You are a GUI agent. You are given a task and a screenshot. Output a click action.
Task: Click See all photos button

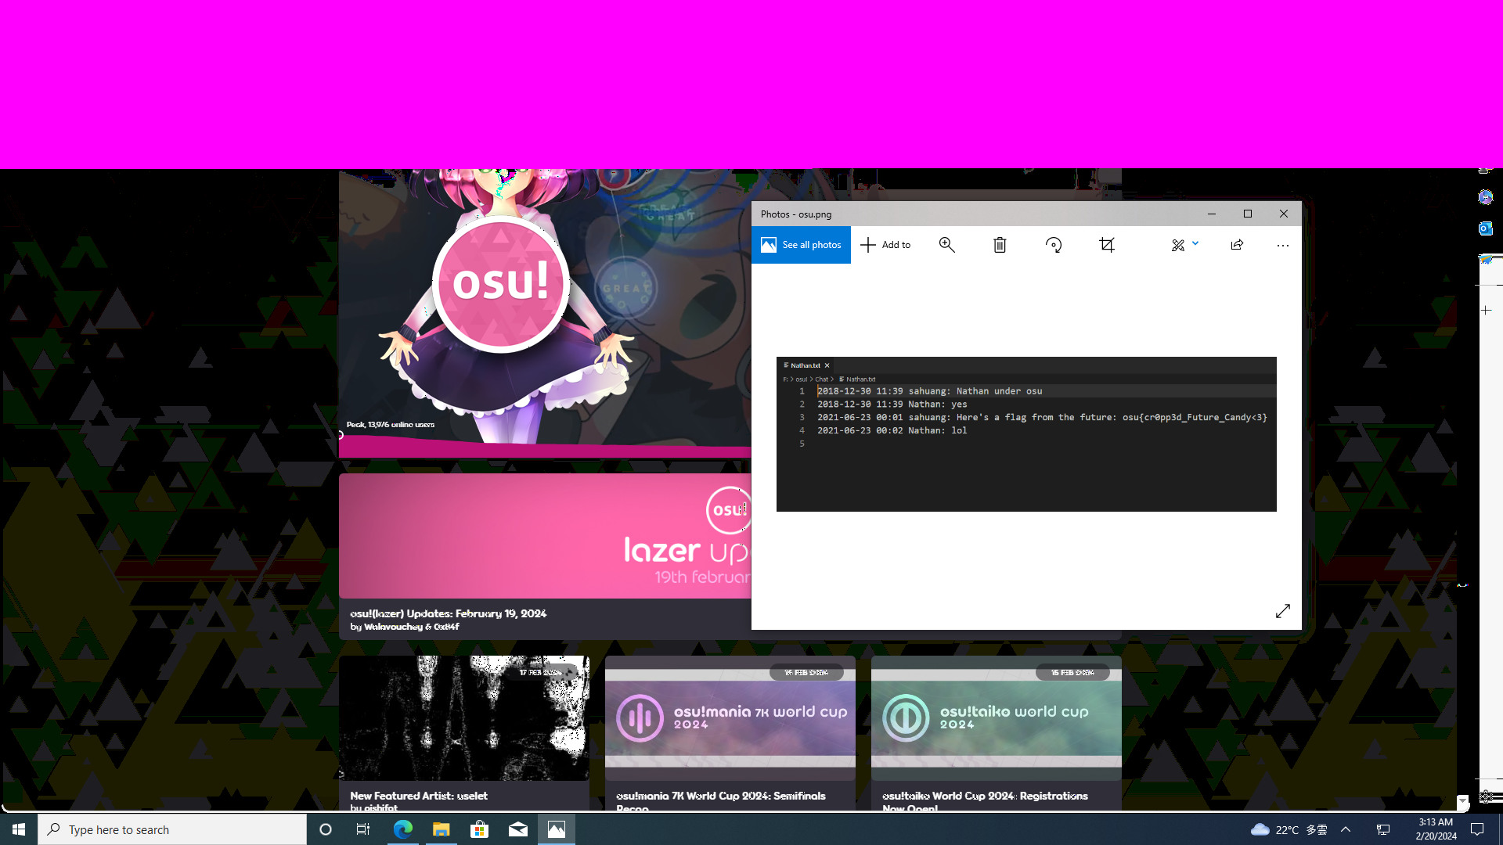(x=801, y=245)
